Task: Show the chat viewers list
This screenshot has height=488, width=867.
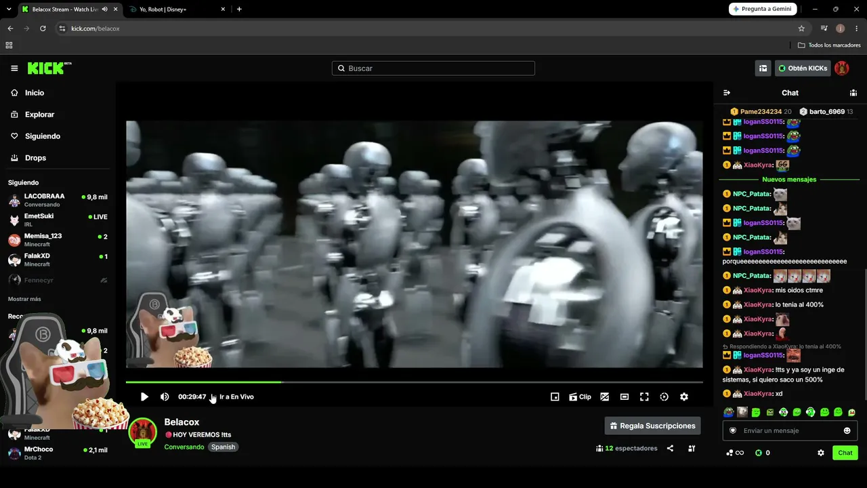Action: [x=853, y=93]
